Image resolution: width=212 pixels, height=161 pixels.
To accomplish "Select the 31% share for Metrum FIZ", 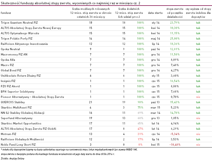I will point(140,134).
